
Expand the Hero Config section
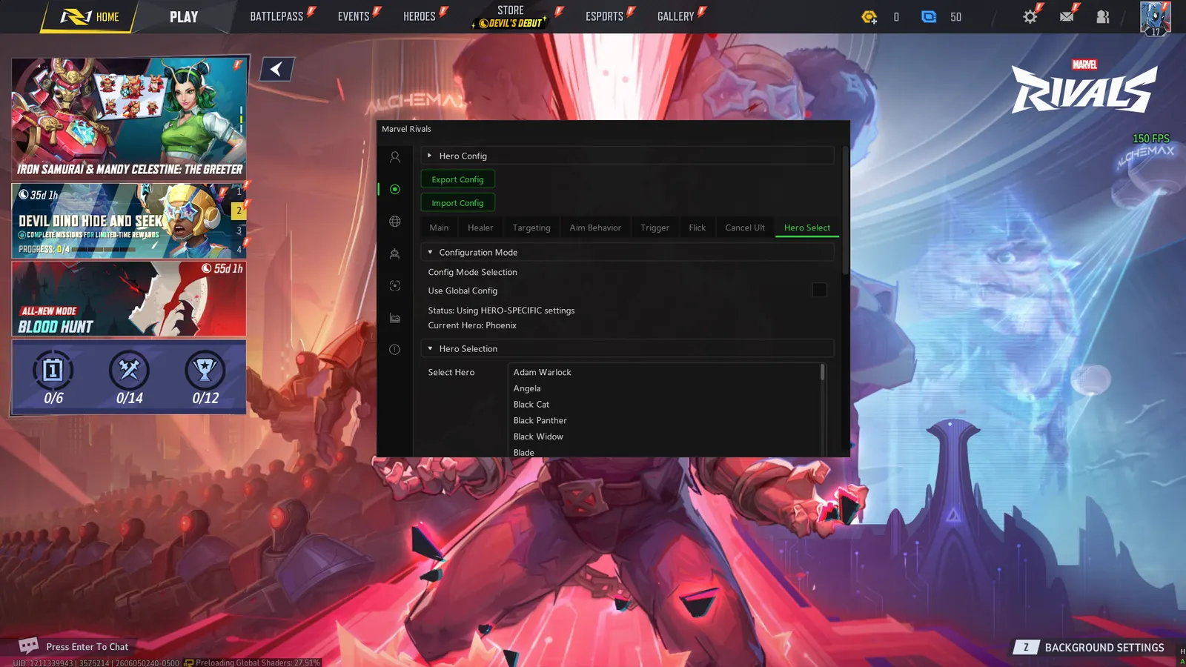(627, 156)
